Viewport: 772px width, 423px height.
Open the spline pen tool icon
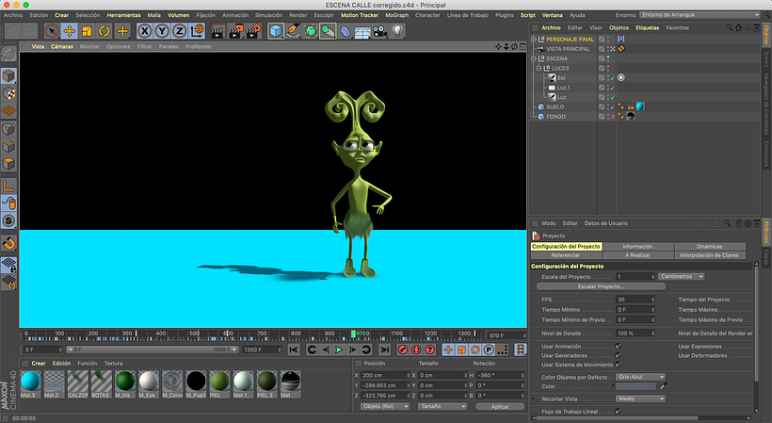pos(293,31)
